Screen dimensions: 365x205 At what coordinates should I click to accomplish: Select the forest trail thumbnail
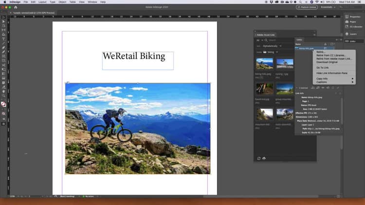click(264, 89)
